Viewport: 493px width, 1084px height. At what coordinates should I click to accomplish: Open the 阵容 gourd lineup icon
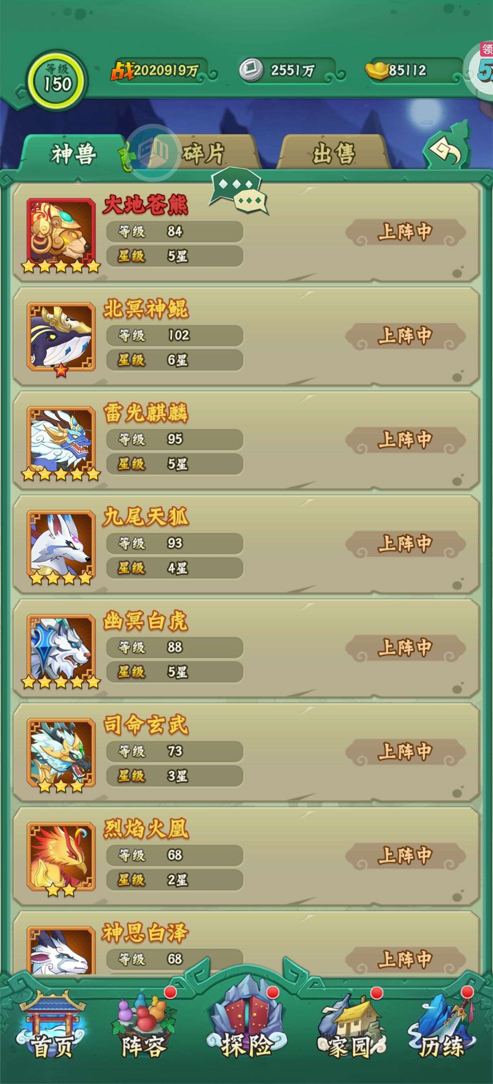click(x=144, y=1026)
